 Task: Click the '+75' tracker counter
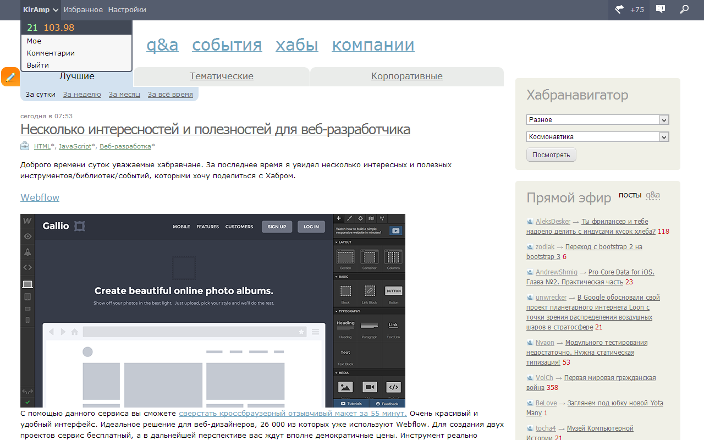coord(637,9)
